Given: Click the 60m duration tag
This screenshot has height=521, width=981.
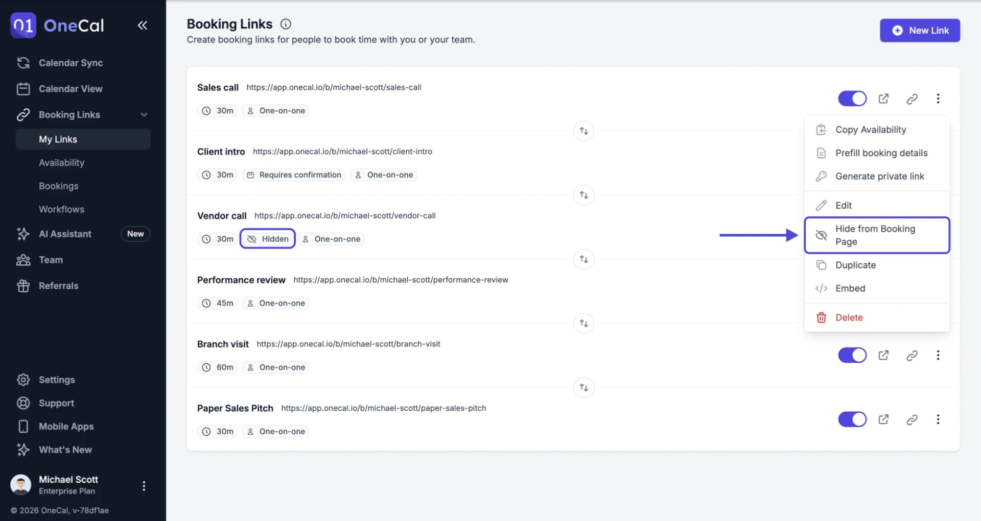Looking at the screenshot, I should (x=218, y=367).
